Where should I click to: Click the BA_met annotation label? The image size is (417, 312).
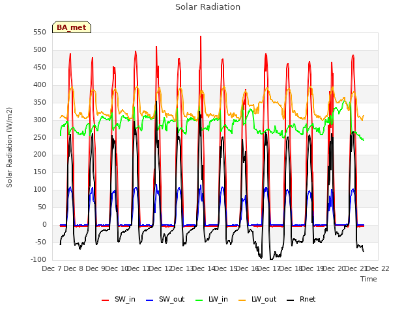[72, 27]
